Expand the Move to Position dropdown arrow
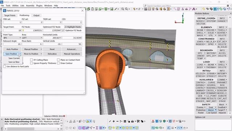This screenshot has width=232, height=131. point(41,54)
